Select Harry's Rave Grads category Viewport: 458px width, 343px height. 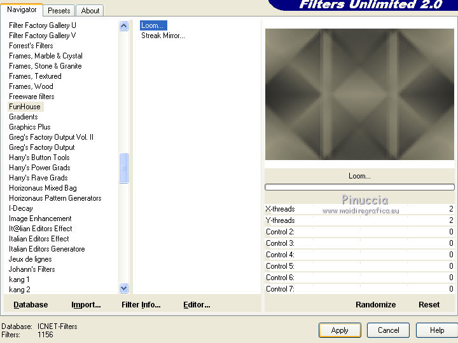click(x=38, y=178)
